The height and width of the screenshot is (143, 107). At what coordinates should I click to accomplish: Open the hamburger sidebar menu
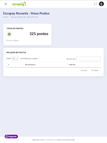click(6, 4)
